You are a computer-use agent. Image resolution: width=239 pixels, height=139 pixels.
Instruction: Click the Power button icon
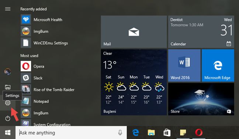point(8,118)
